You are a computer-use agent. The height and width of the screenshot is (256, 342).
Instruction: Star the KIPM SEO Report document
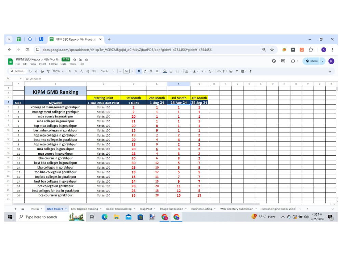coord(75,60)
